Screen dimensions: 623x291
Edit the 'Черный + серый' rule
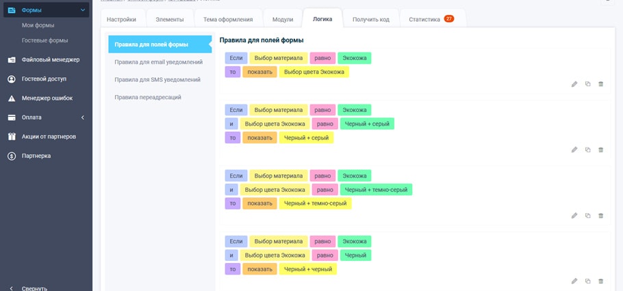pyautogui.click(x=574, y=150)
